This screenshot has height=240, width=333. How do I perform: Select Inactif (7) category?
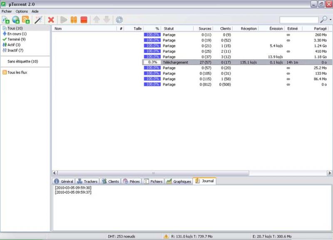(13, 50)
